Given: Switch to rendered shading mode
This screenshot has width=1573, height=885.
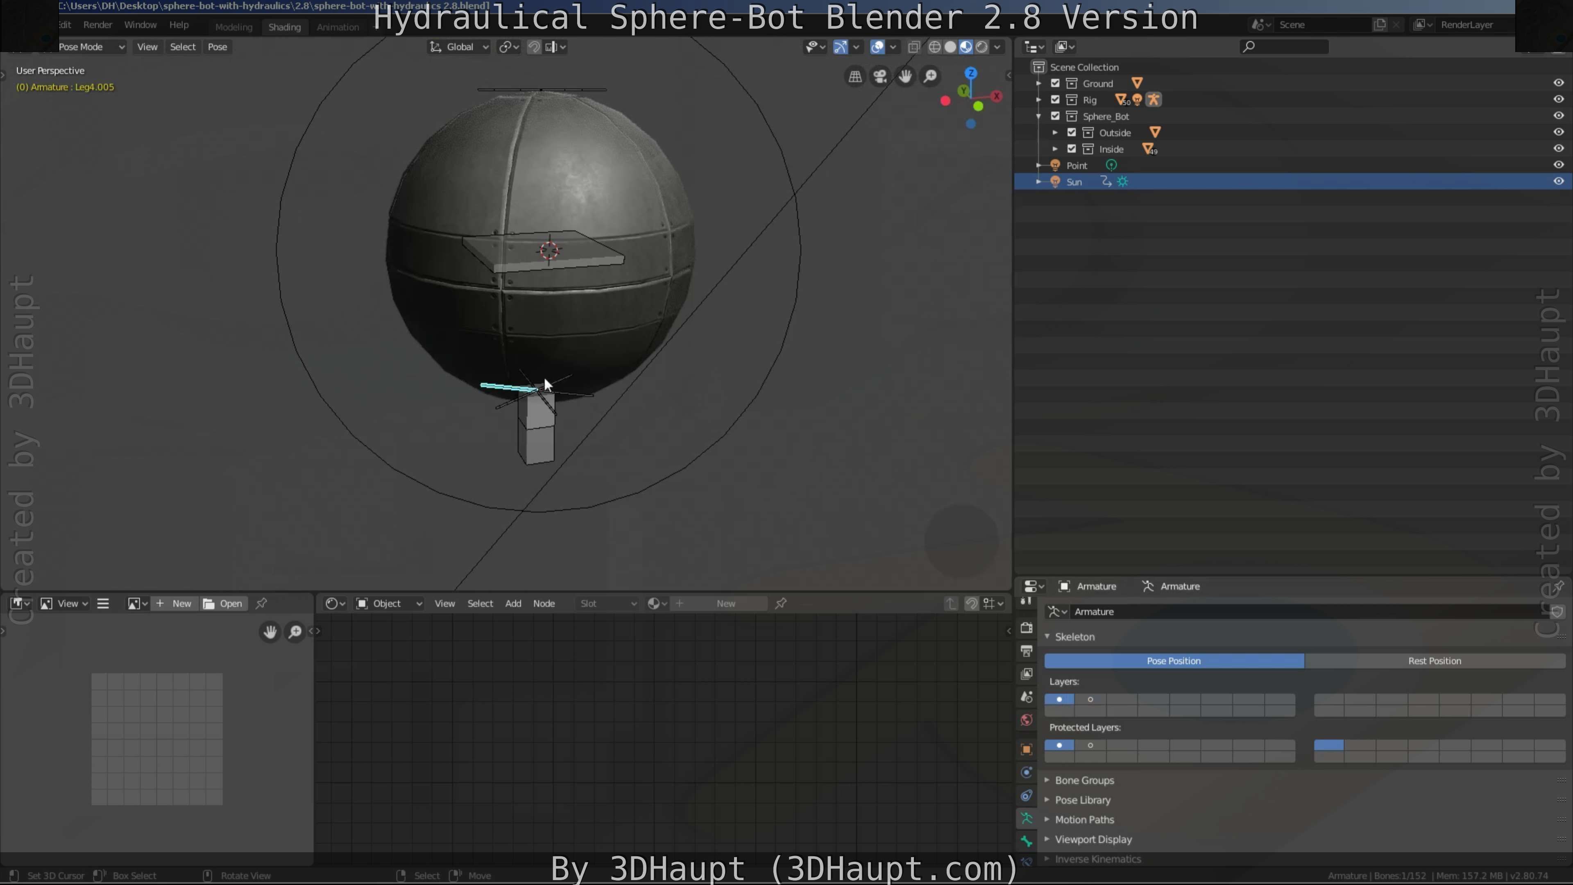Looking at the screenshot, I should click(x=982, y=47).
